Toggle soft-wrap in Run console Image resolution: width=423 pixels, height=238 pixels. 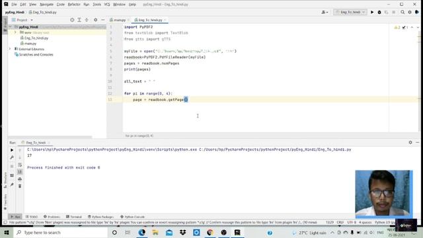pyautogui.click(x=20, y=165)
